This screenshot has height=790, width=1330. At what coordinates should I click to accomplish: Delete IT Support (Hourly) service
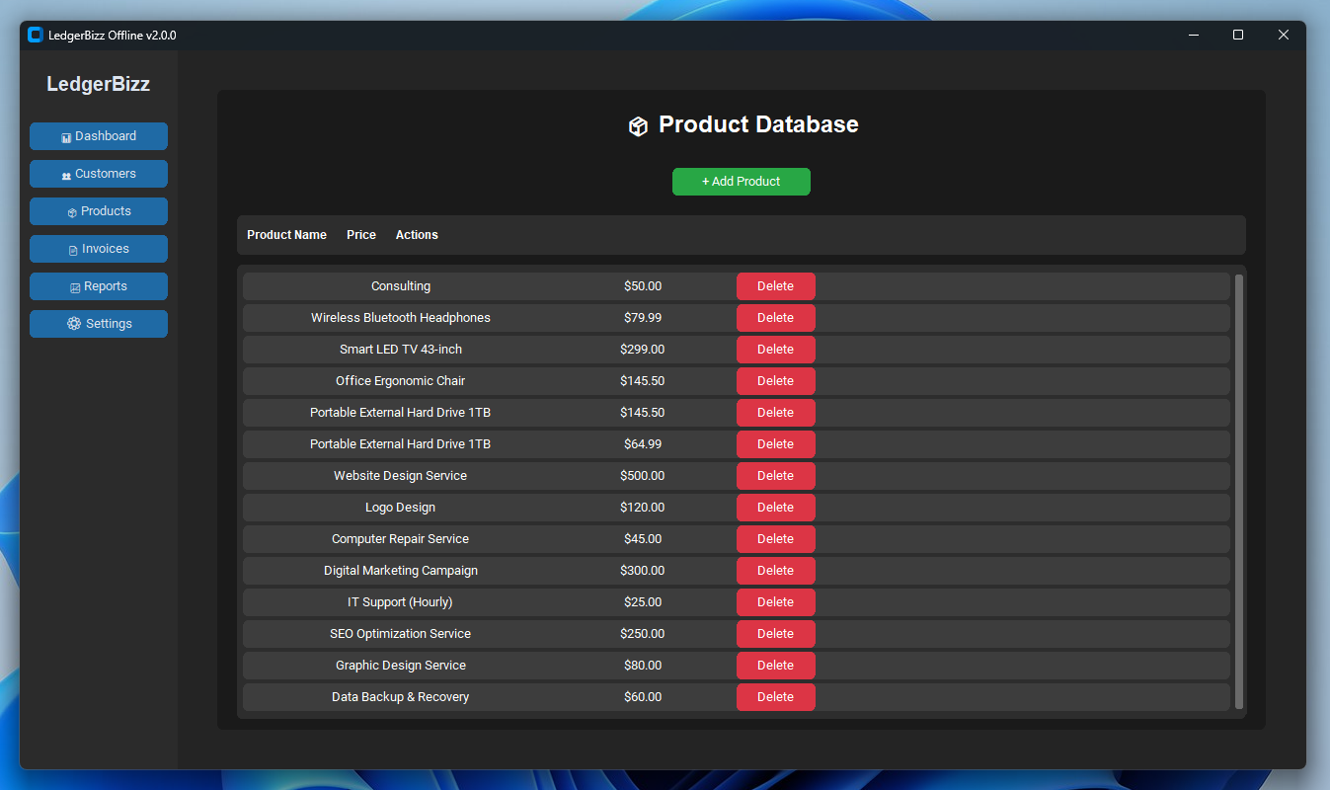tap(775, 601)
